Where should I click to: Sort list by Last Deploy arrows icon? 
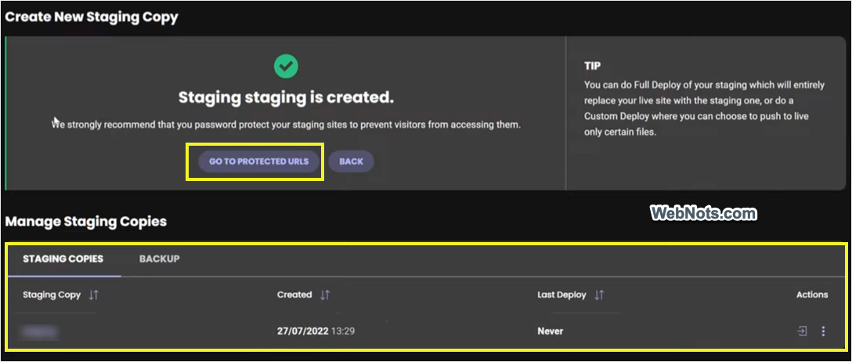point(599,295)
